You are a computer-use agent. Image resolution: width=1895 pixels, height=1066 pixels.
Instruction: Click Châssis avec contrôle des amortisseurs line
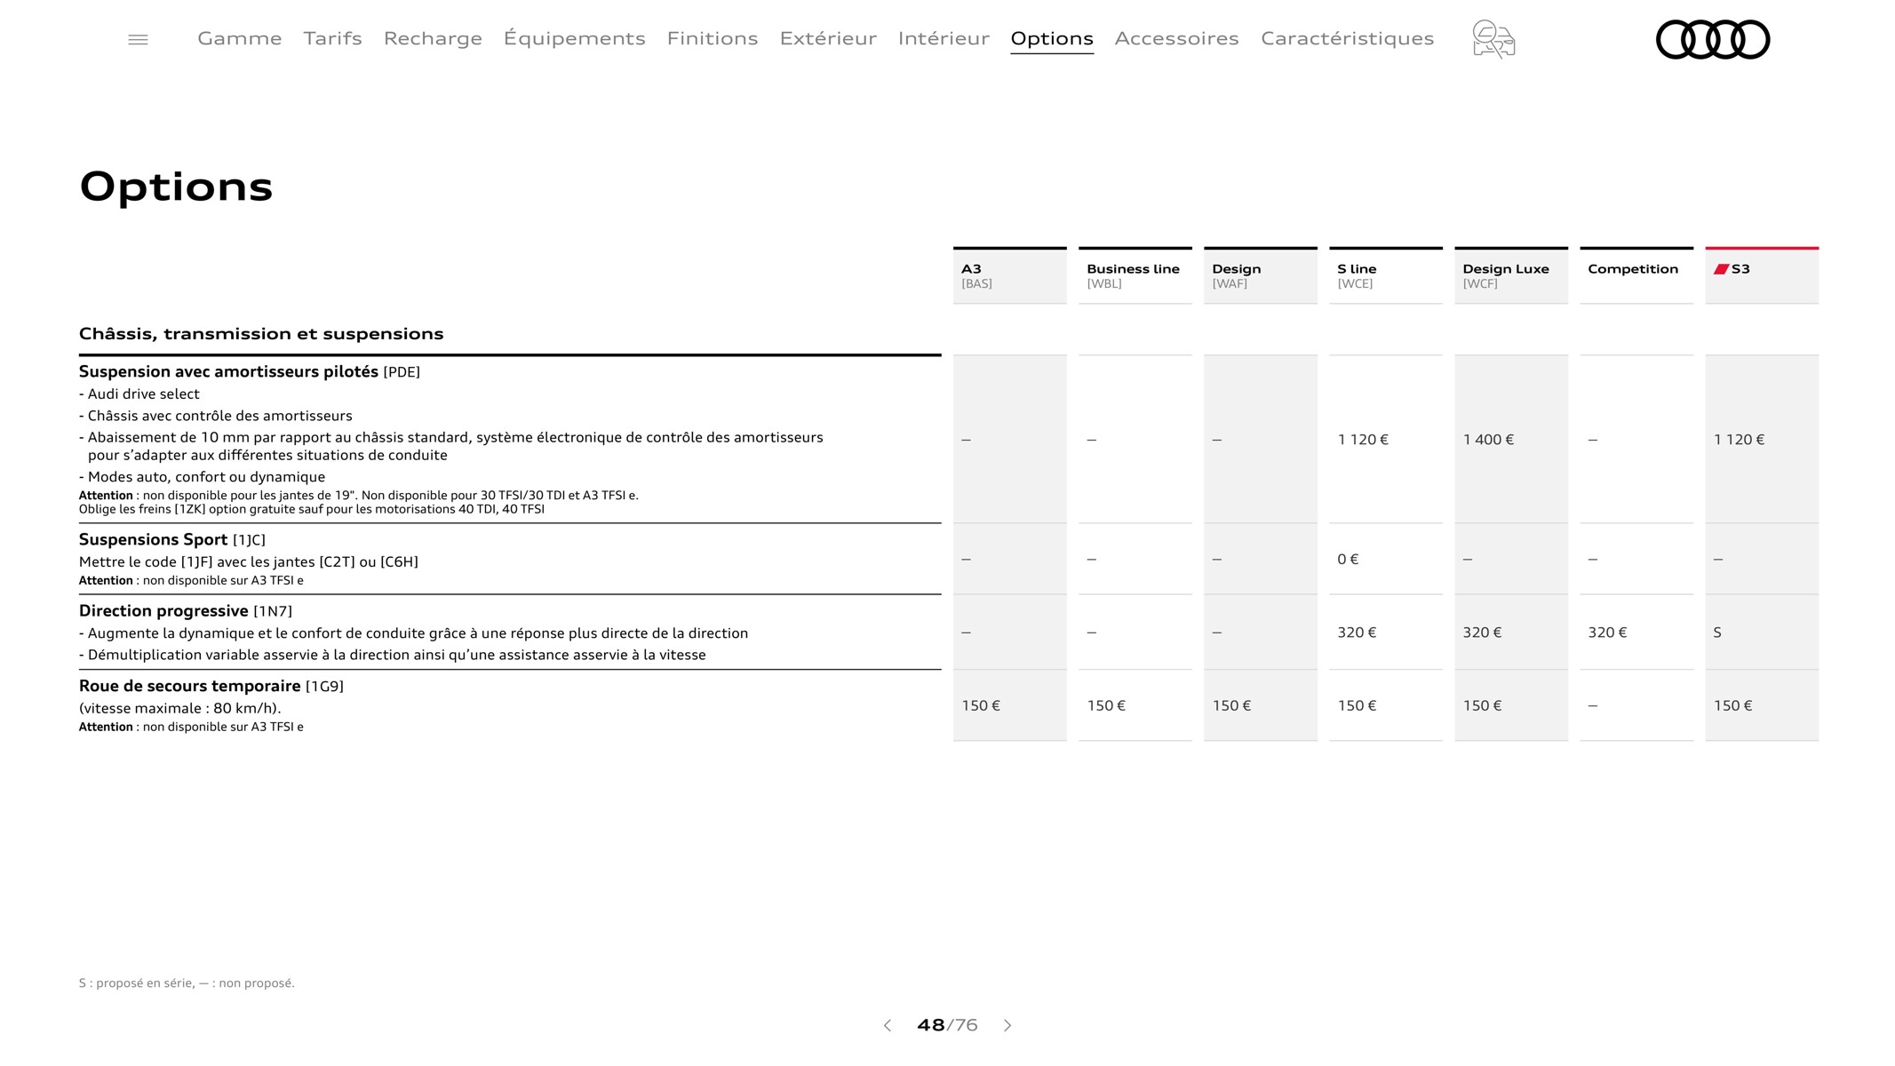click(x=216, y=416)
